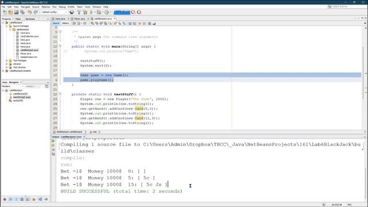
Task: Select Deck.java in project tree
Action: pos(25,40)
